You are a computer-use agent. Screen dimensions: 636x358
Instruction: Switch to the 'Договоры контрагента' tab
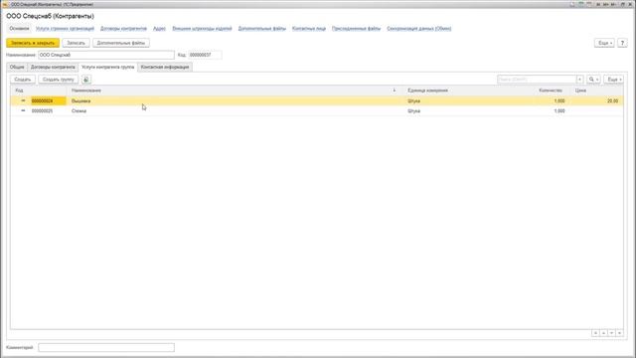[53, 67]
